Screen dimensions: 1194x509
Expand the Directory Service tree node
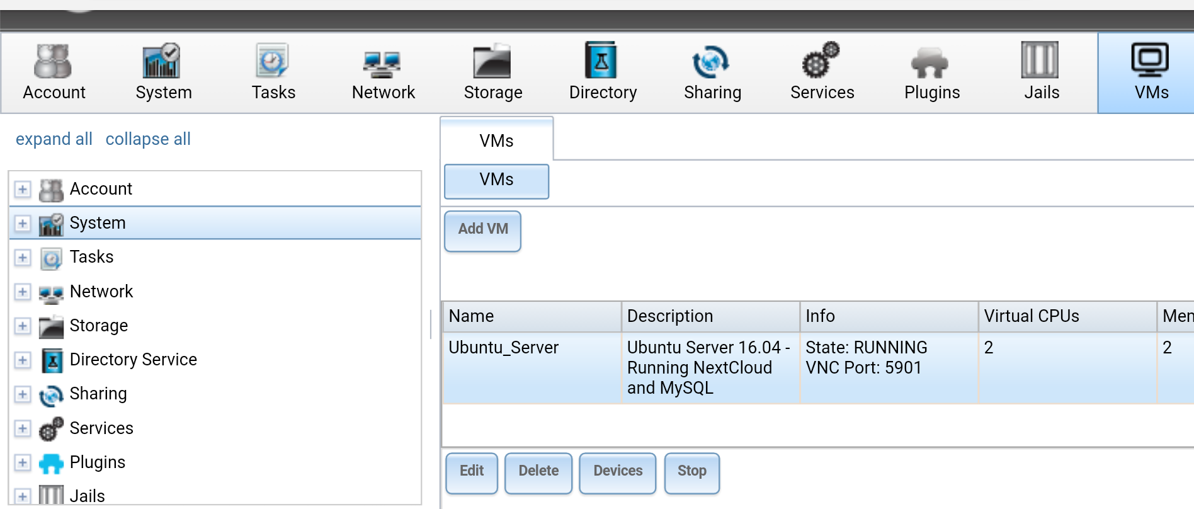pos(23,360)
